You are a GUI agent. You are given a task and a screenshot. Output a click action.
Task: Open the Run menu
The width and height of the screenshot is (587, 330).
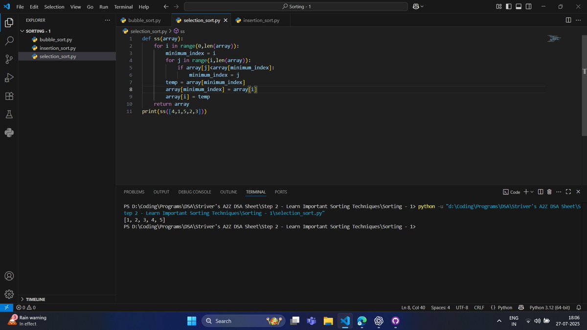tap(104, 7)
